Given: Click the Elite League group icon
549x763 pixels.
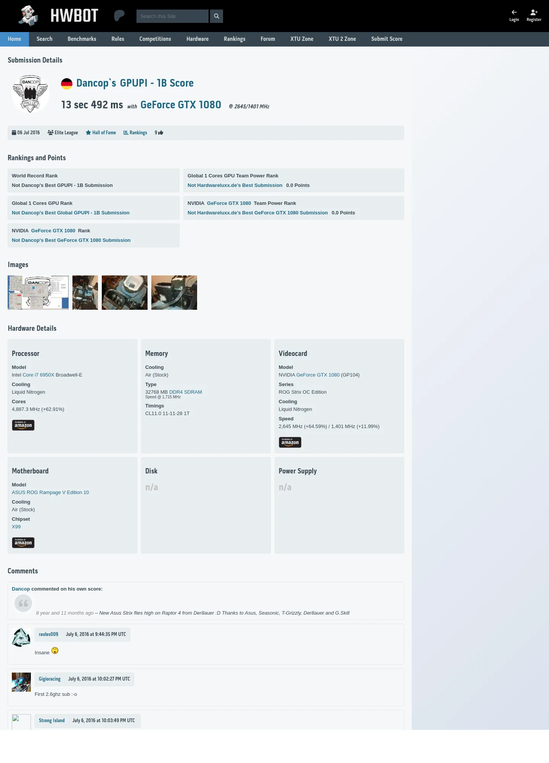Looking at the screenshot, I should (50, 133).
